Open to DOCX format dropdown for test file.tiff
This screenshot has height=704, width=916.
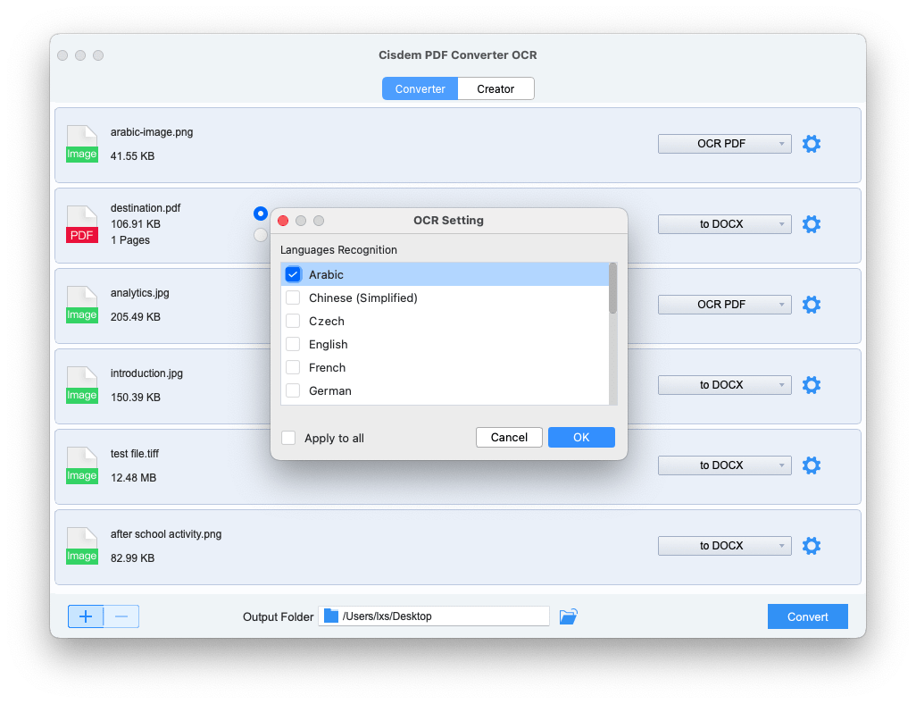[724, 465]
